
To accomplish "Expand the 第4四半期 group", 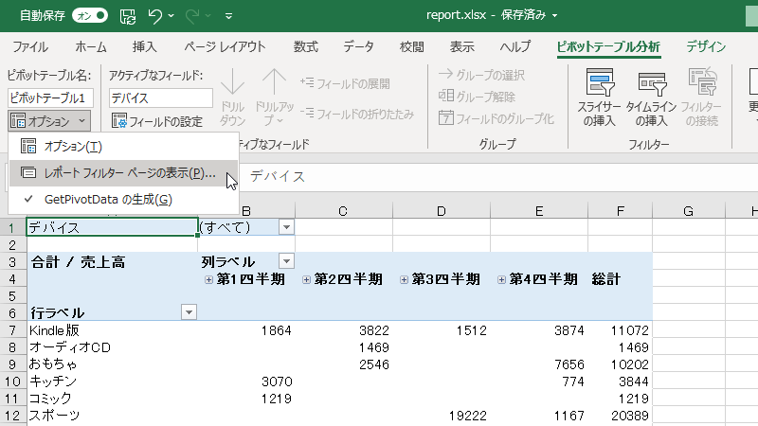I will click(501, 279).
